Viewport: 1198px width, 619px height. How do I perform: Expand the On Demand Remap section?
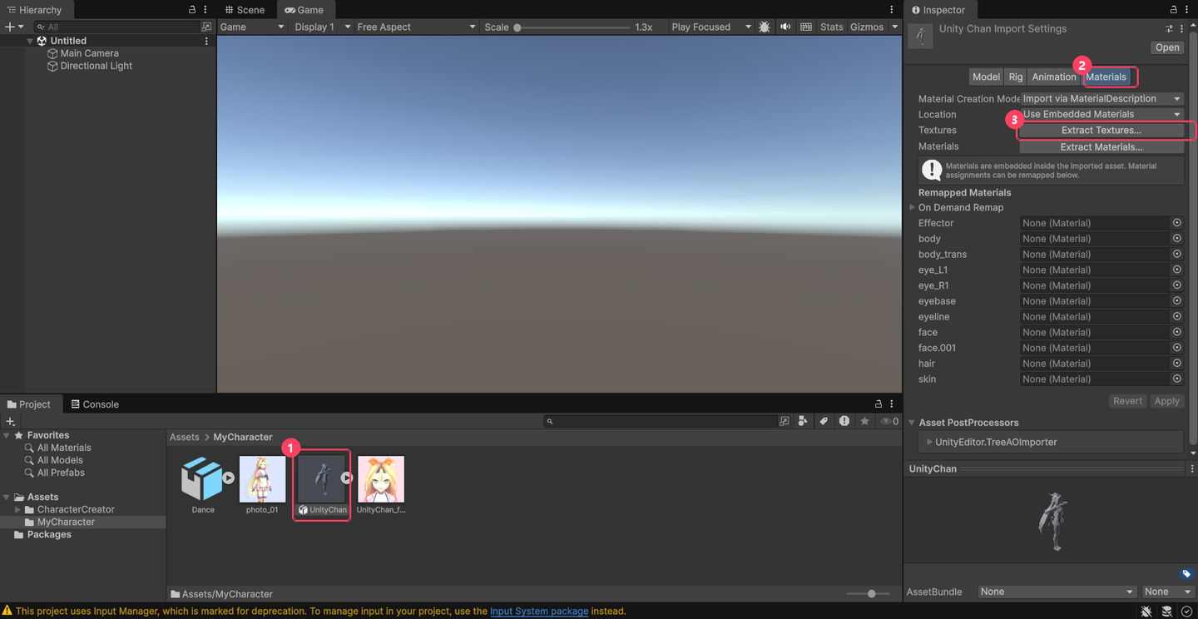[913, 208]
